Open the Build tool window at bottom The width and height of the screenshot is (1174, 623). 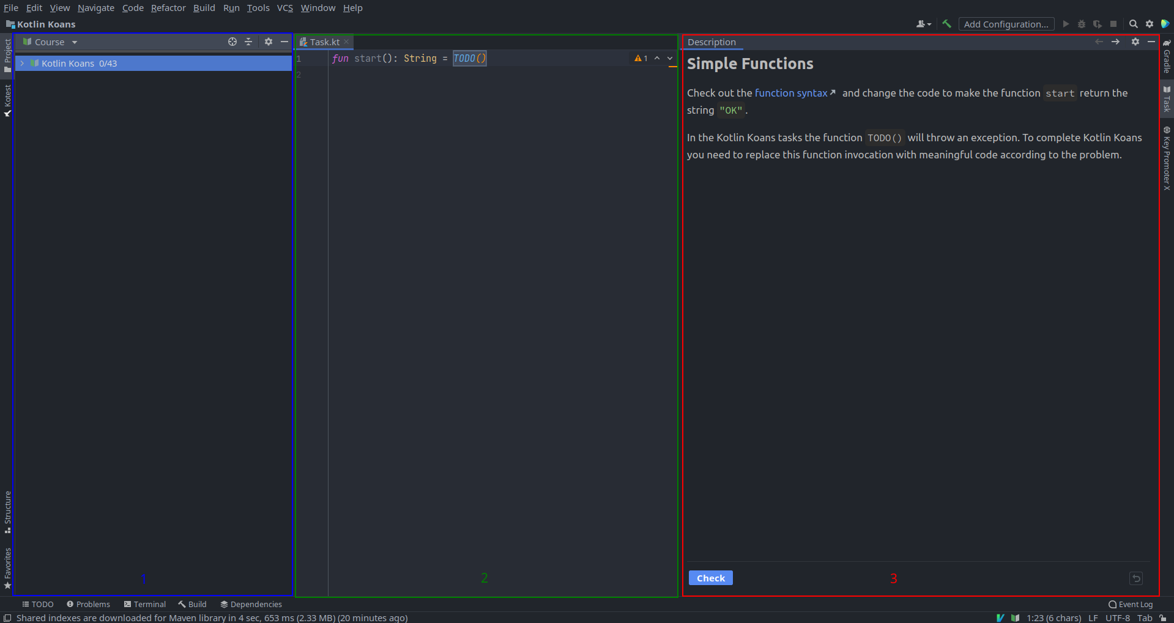pos(192,604)
